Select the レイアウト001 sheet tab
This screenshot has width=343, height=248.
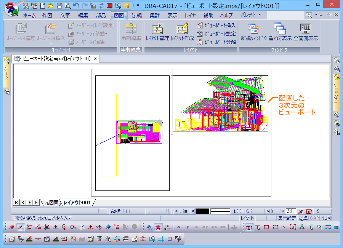click(x=77, y=203)
